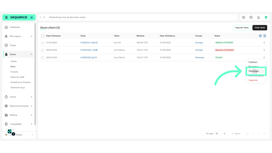Open the history clock icon
This screenshot has height=153, width=272.
pyautogui.click(x=251, y=17)
